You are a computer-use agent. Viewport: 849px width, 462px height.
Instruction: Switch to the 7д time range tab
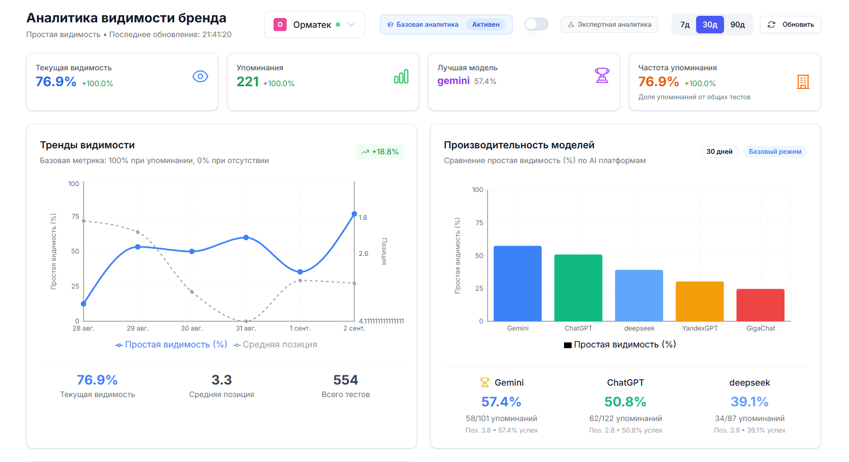(684, 24)
